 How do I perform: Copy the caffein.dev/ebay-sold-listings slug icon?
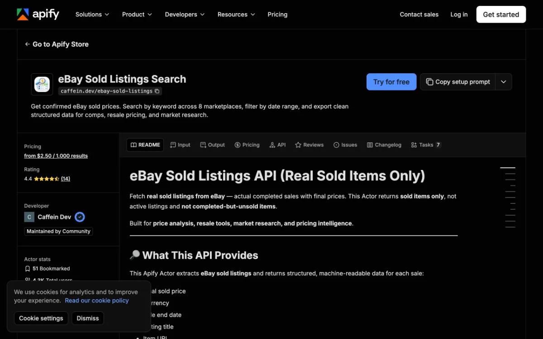coord(157,91)
